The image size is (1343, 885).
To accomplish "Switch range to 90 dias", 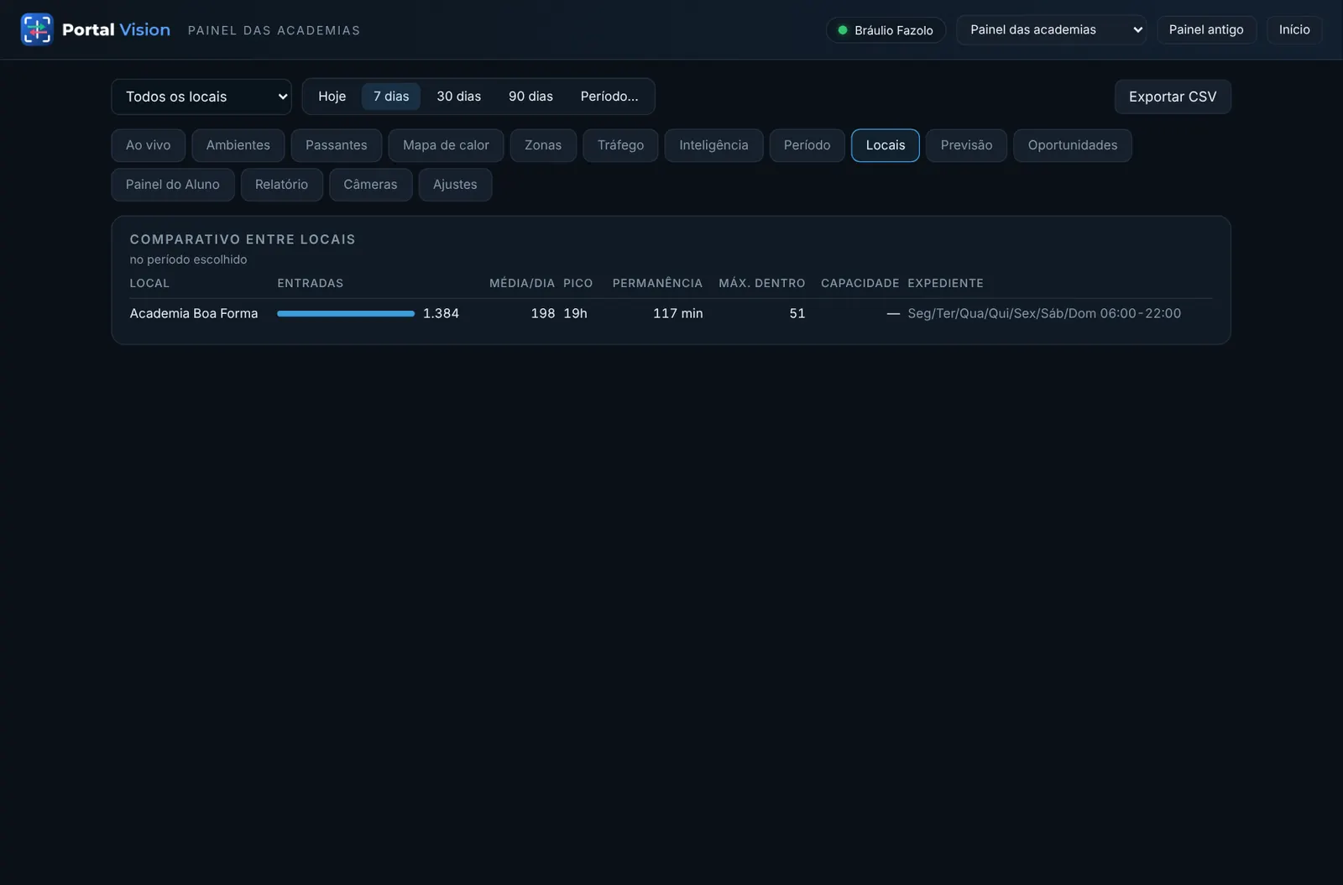I will point(530,97).
